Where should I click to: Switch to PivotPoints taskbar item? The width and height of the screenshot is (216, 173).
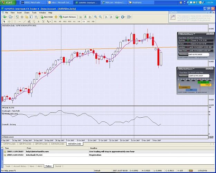pos(141,2)
